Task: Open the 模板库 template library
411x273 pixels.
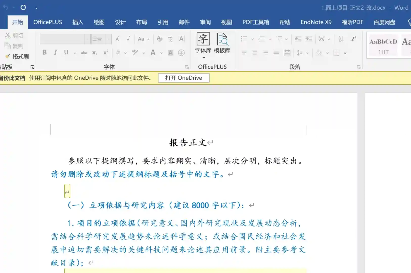Action: 222,43
